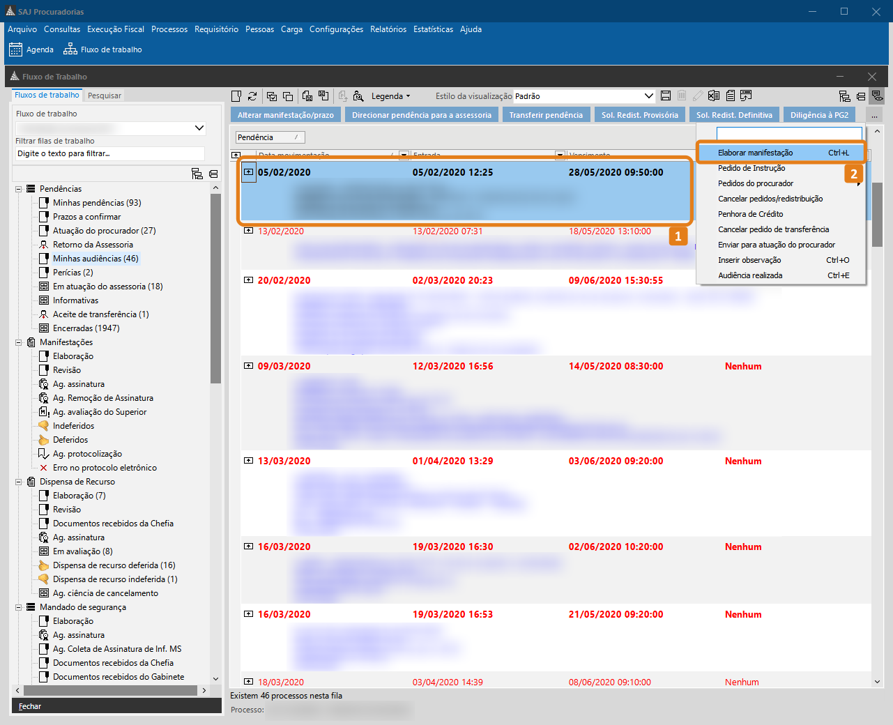Click the Excel export icon in toolbar
Screen dimensions: 893x725
pyautogui.click(x=714, y=96)
